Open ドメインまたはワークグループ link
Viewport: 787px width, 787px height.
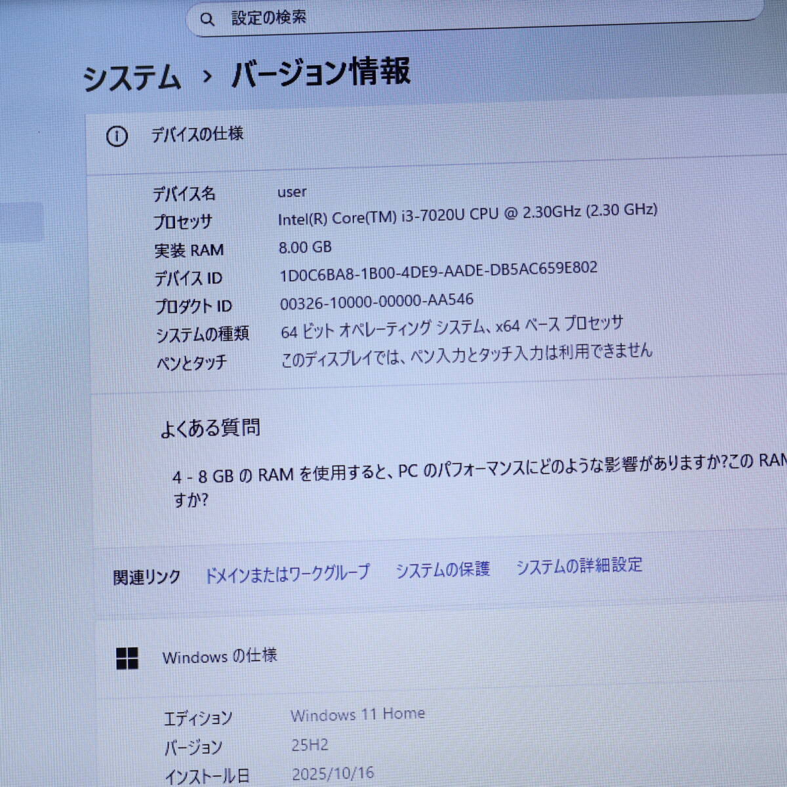tap(287, 574)
